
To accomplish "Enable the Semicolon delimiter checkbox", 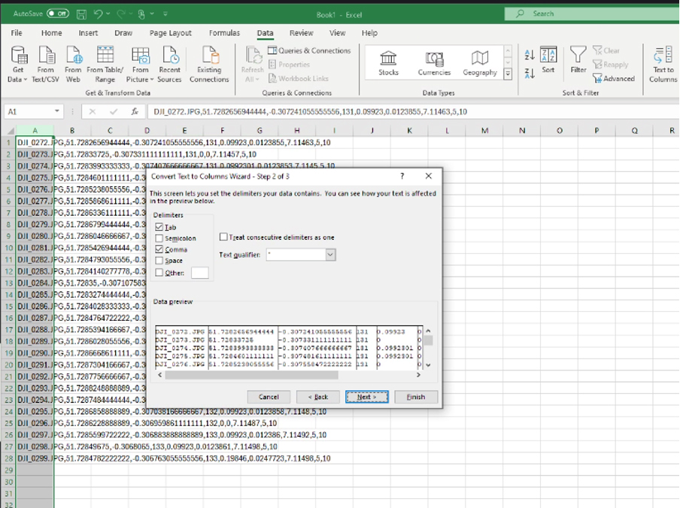I will point(159,238).
